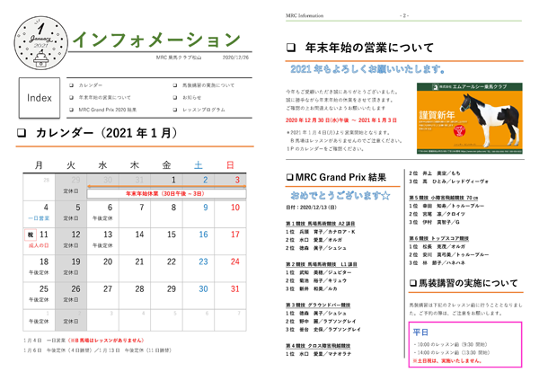This screenshot has width=539, height=381.
Task: Click the red 日 weekday header
Action: 230,165
